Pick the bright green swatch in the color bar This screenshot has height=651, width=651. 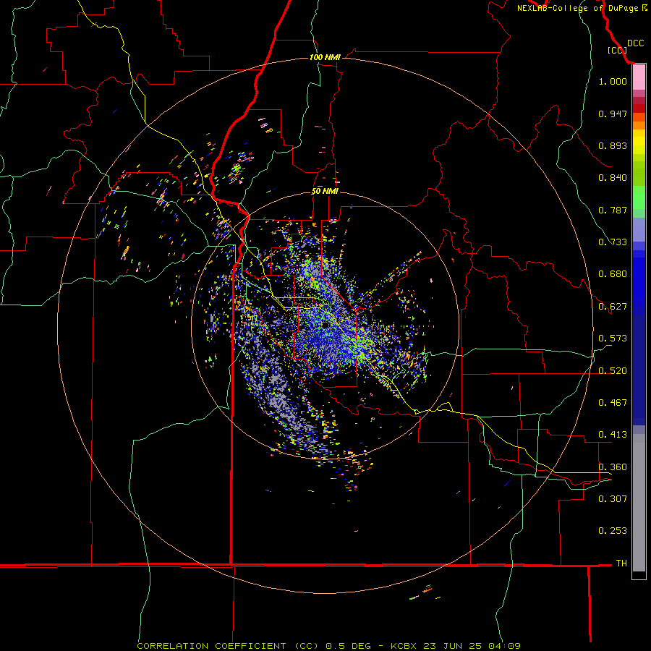[639, 197]
